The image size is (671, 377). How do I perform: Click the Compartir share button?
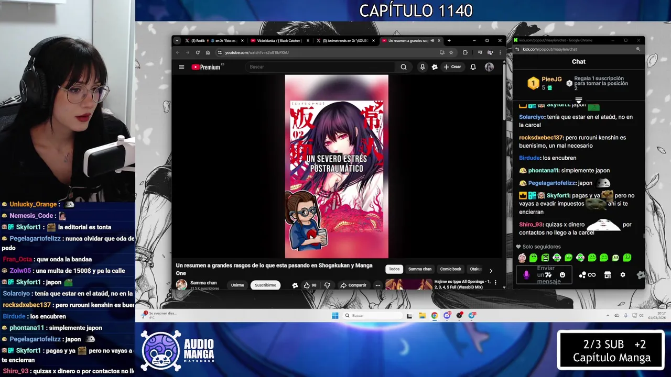[353, 285]
